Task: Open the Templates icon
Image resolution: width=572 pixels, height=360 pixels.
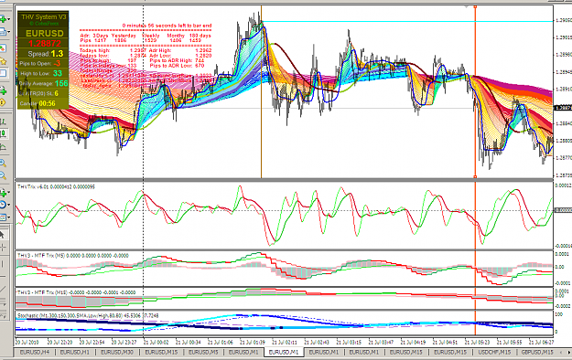Action: click(x=3, y=217)
